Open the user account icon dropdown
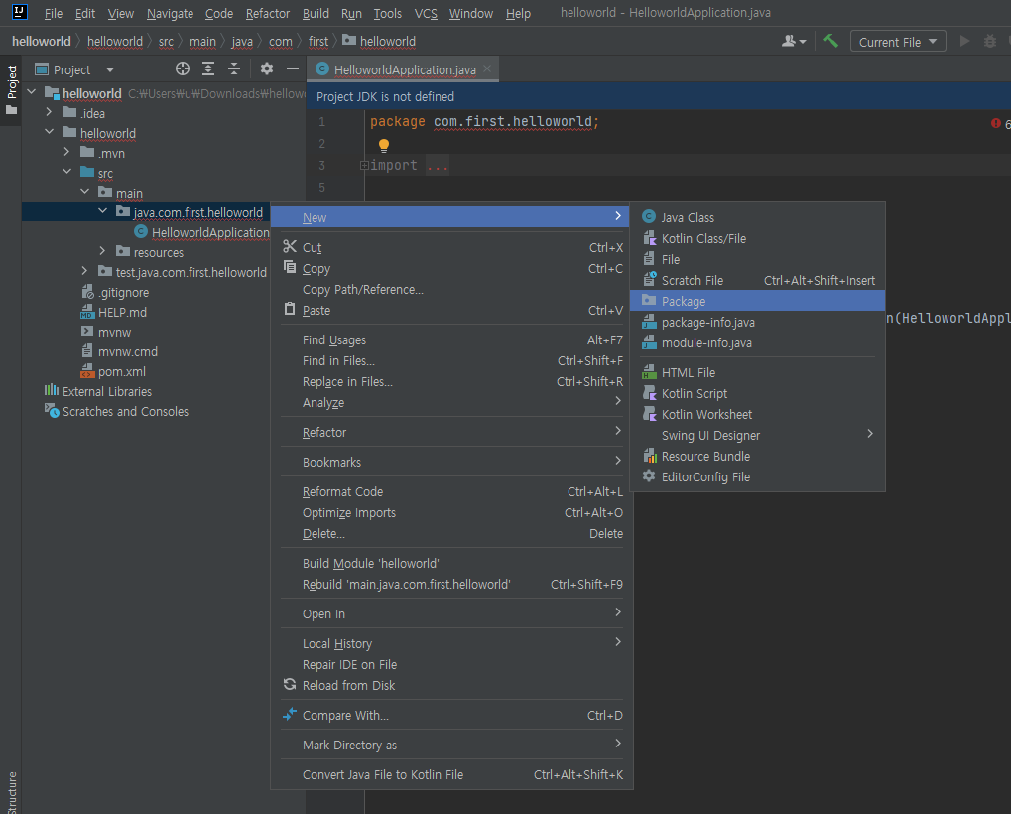This screenshot has width=1011, height=814. coord(793,42)
